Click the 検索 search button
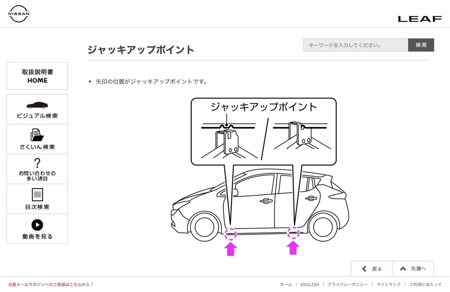The width and height of the screenshot is (450, 292). pyautogui.click(x=421, y=45)
